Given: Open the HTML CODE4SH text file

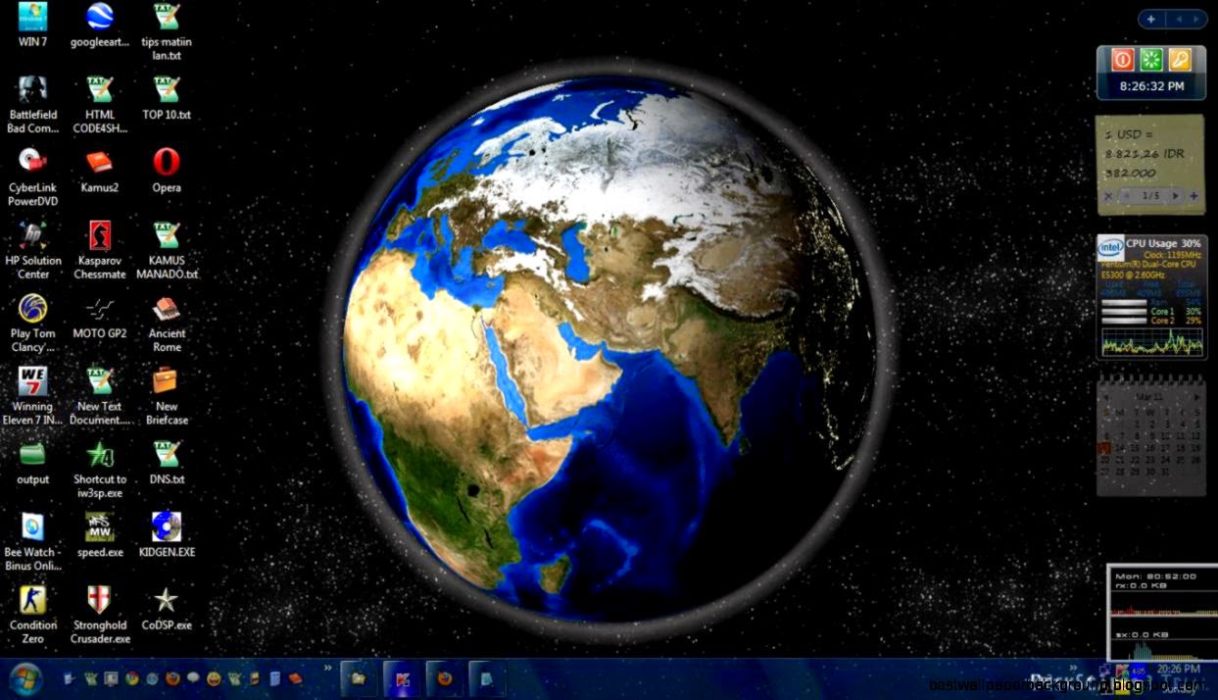Looking at the screenshot, I should click(99, 105).
